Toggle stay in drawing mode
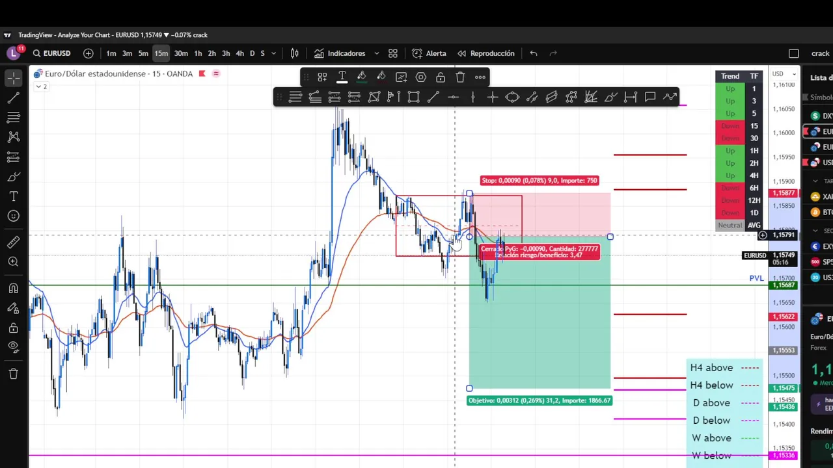Image resolution: width=833 pixels, height=468 pixels. pos(13,308)
